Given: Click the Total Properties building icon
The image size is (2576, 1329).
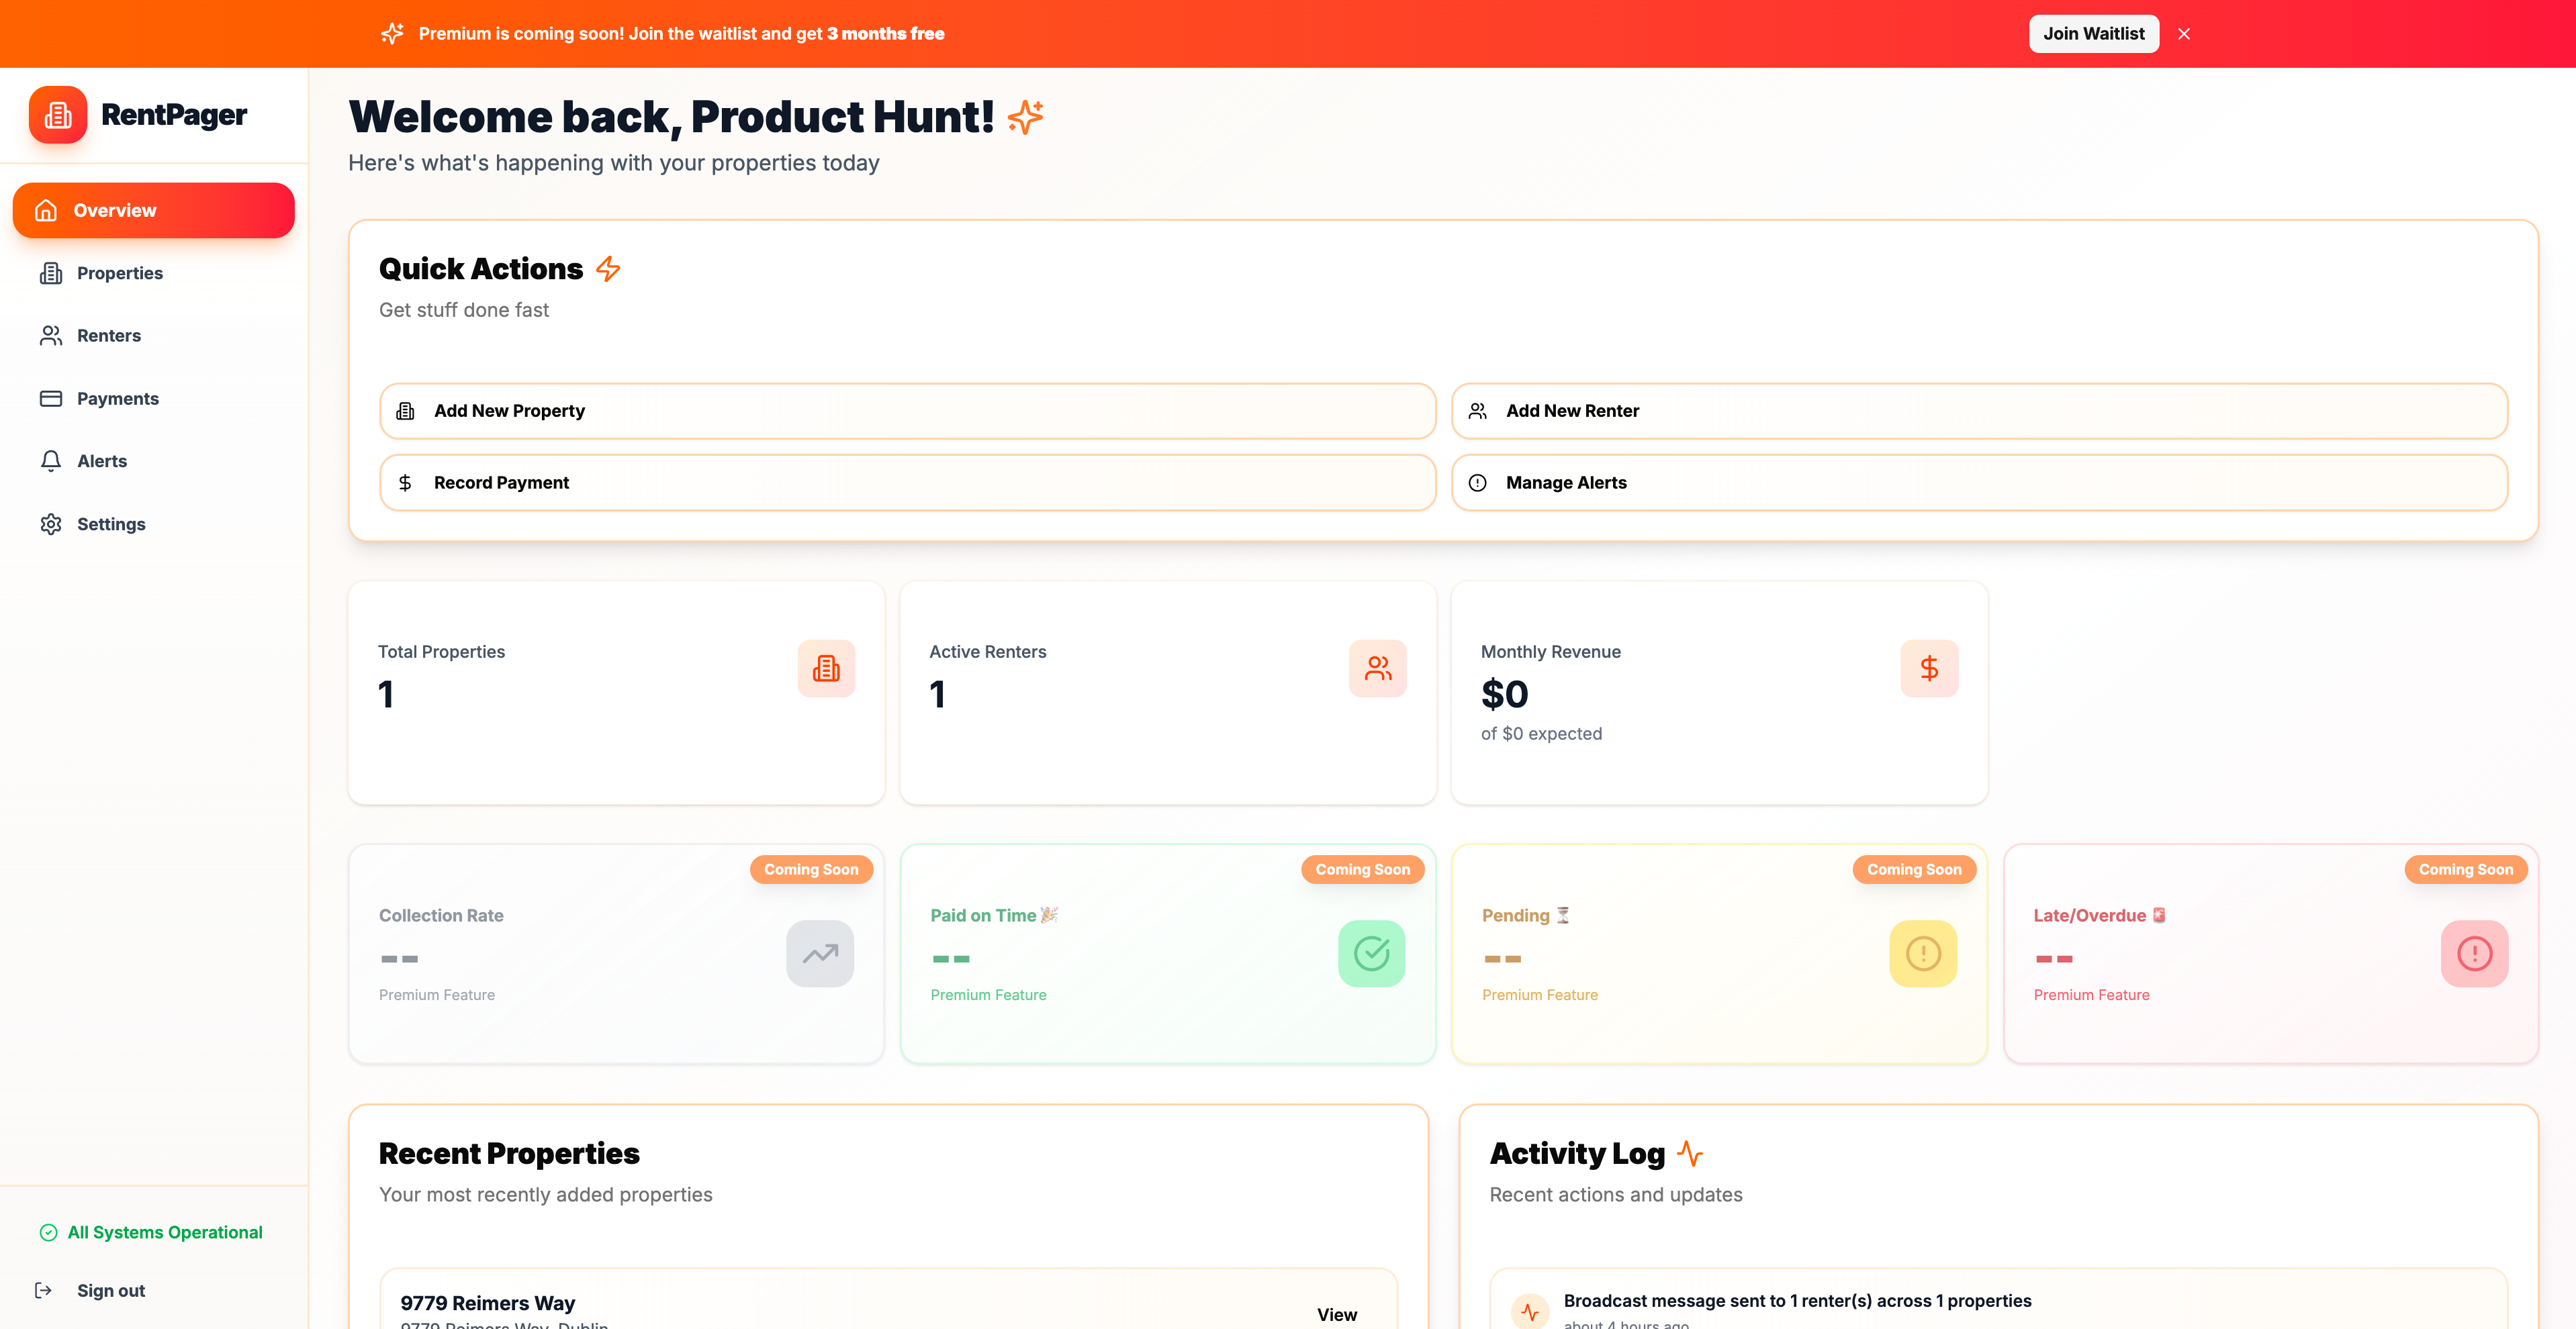Looking at the screenshot, I should click(x=826, y=669).
